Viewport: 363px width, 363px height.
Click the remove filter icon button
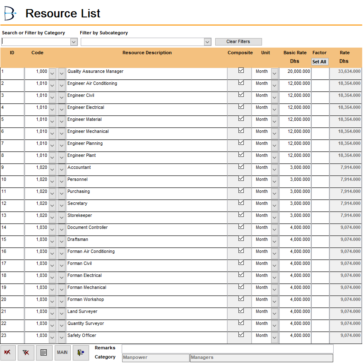click(26, 353)
